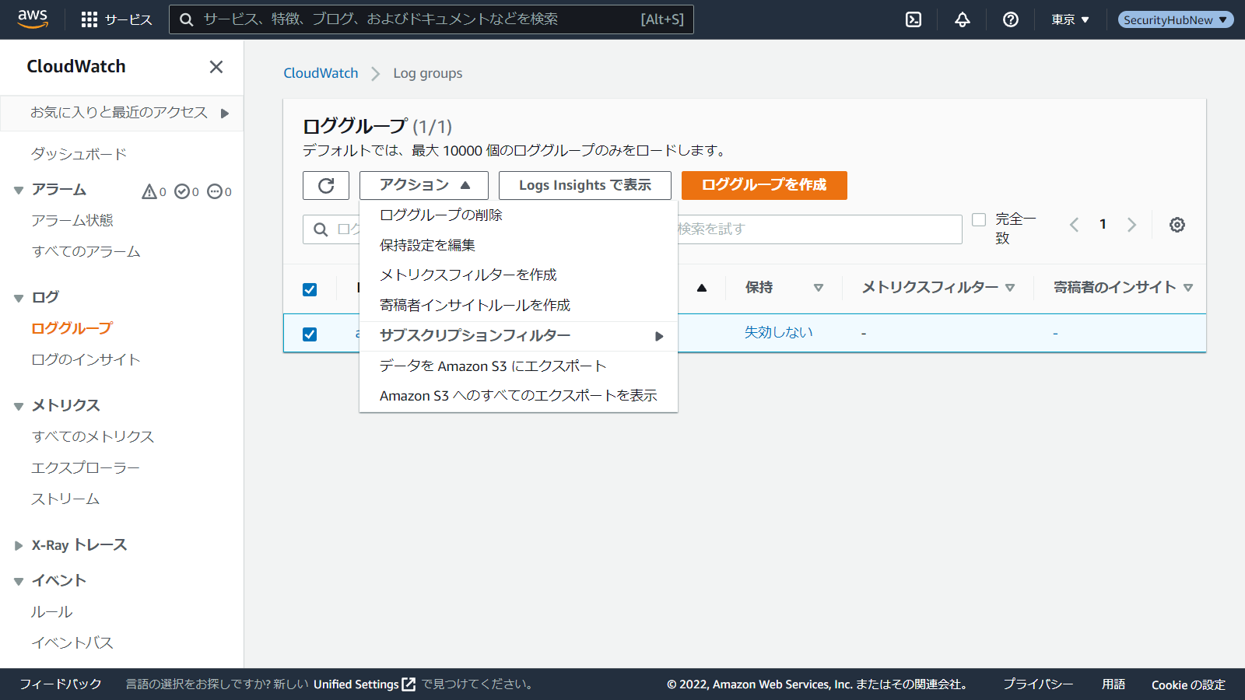Open the 東京 region dropdown
The height and width of the screenshot is (700, 1245).
pos(1070,19)
